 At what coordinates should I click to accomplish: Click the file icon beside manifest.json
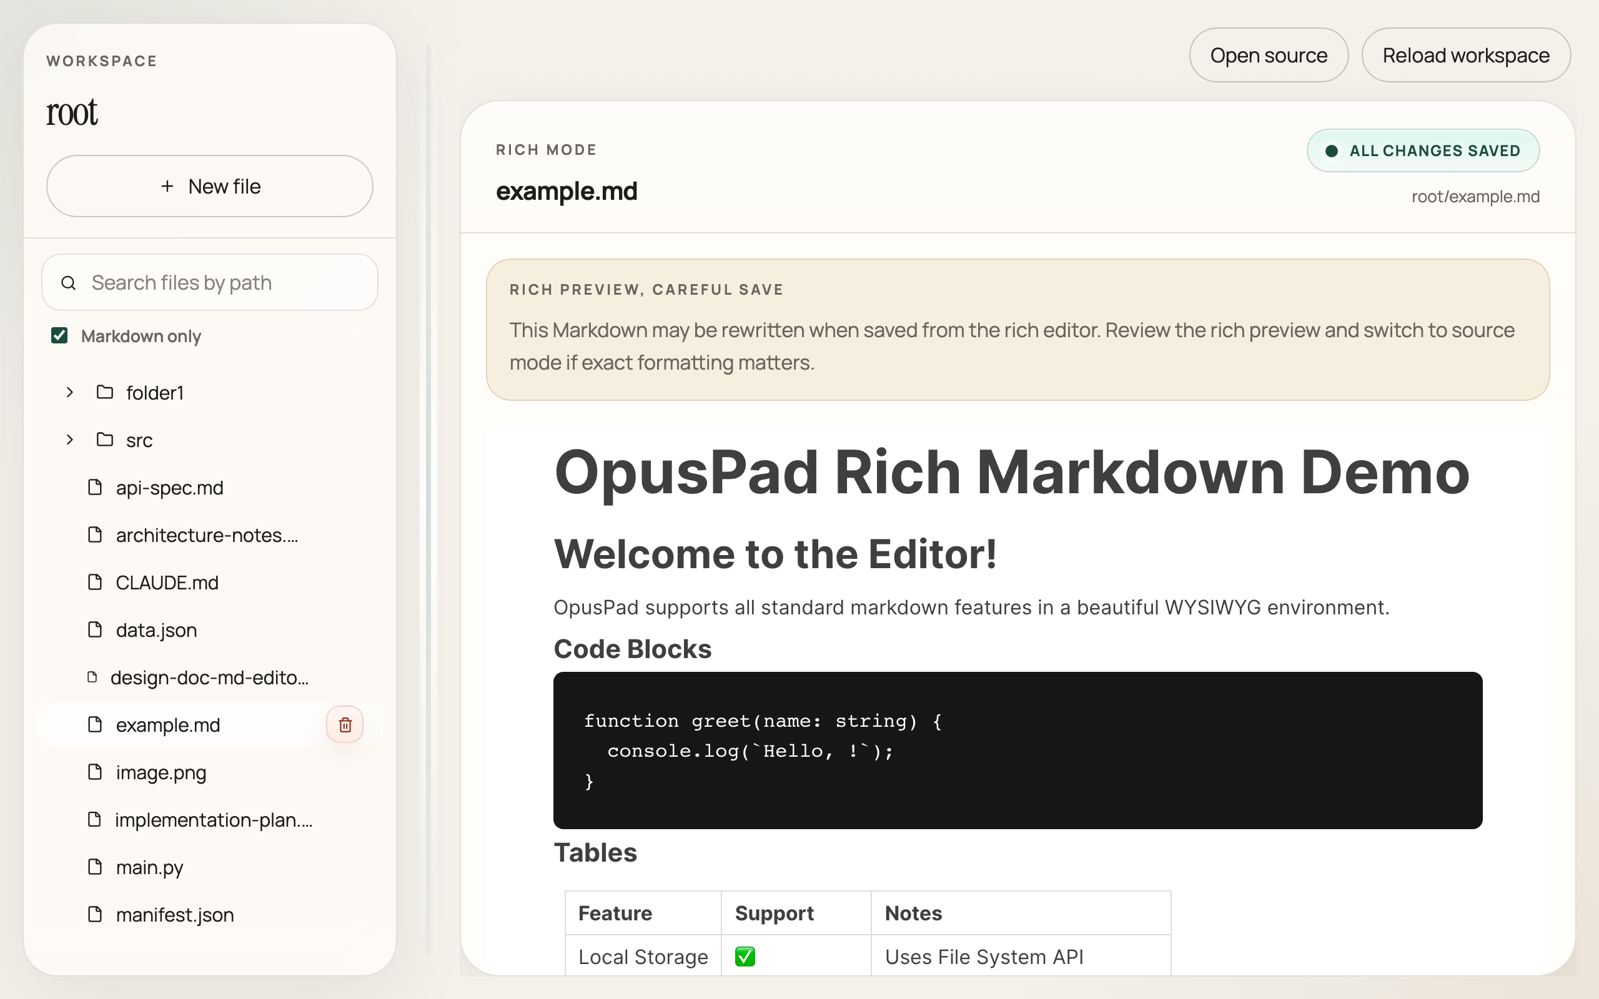point(96,915)
